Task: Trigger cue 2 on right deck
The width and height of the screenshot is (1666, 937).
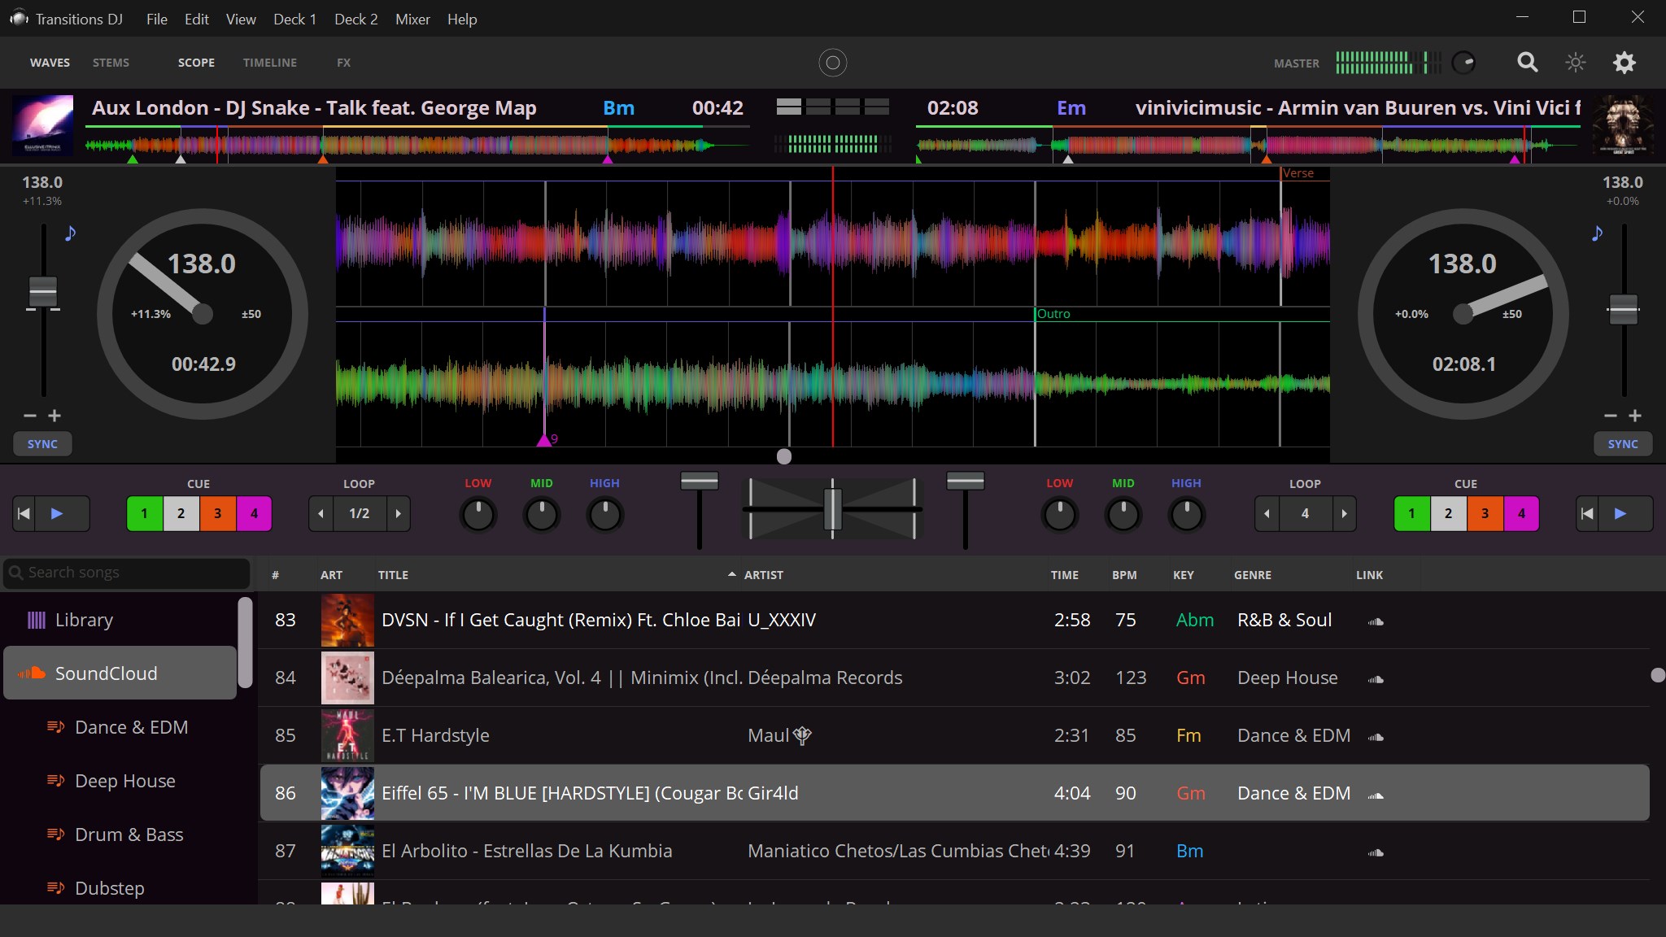Action: click(x=1448, y=514)
